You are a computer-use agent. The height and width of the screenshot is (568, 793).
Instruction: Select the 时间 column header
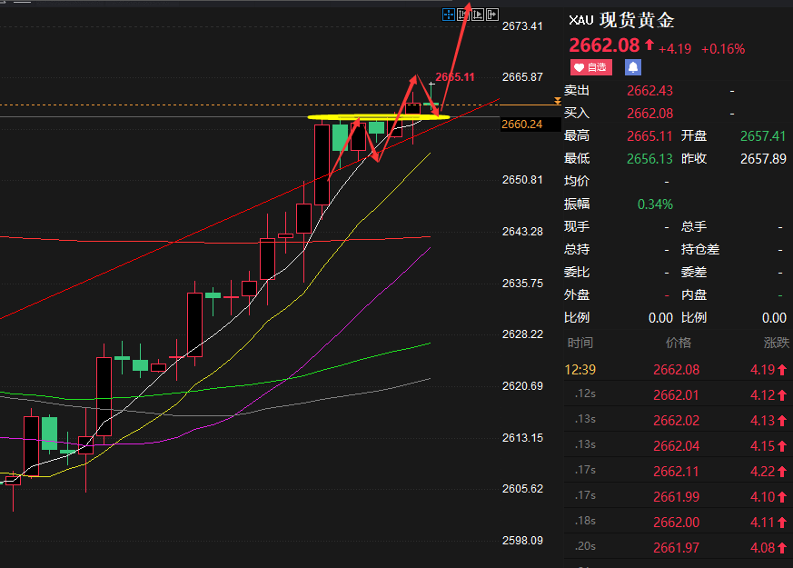(x=580, y=343)
